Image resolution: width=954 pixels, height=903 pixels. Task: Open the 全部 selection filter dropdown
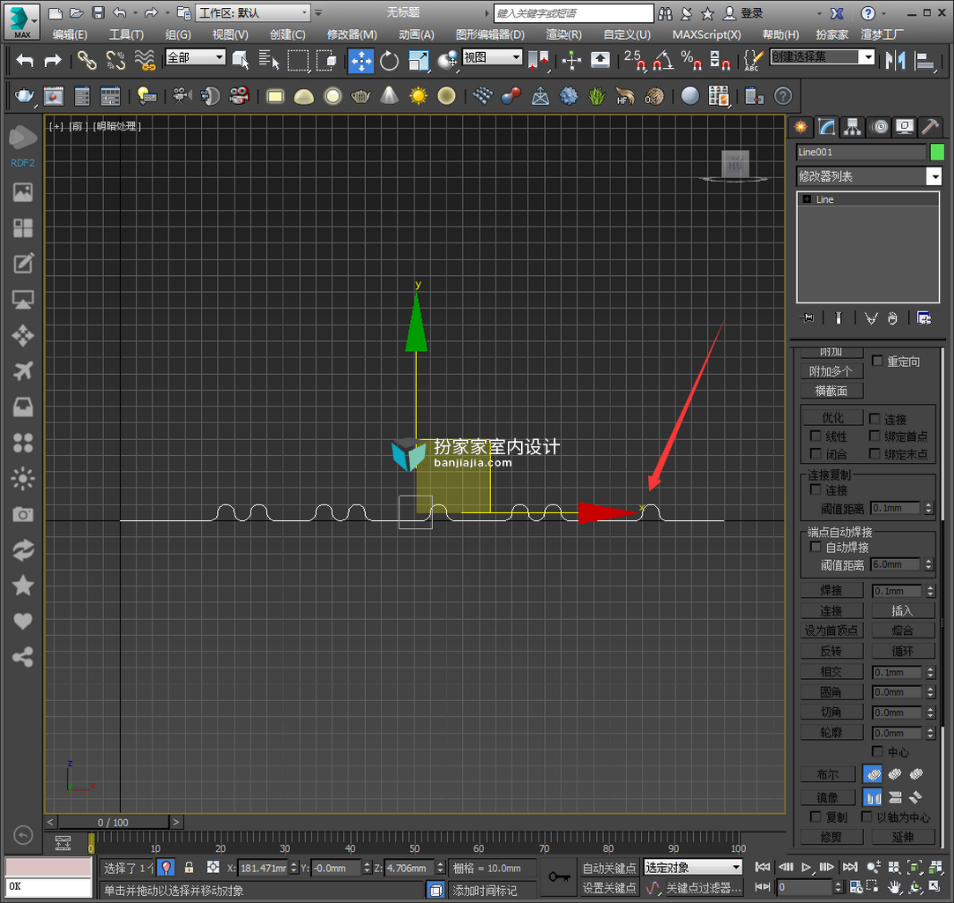196,58
